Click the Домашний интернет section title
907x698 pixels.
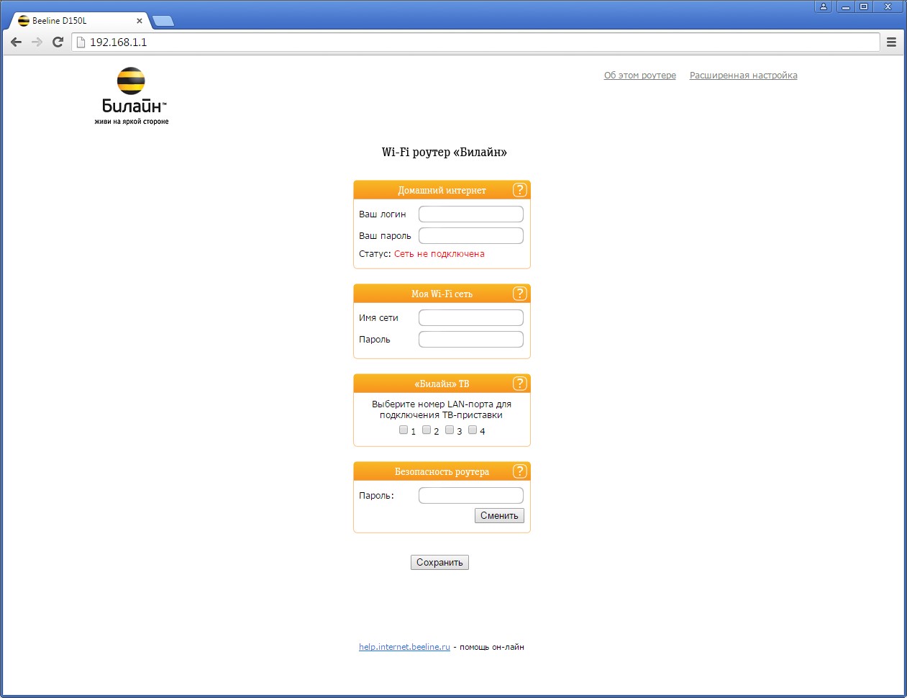coord(442,191)
